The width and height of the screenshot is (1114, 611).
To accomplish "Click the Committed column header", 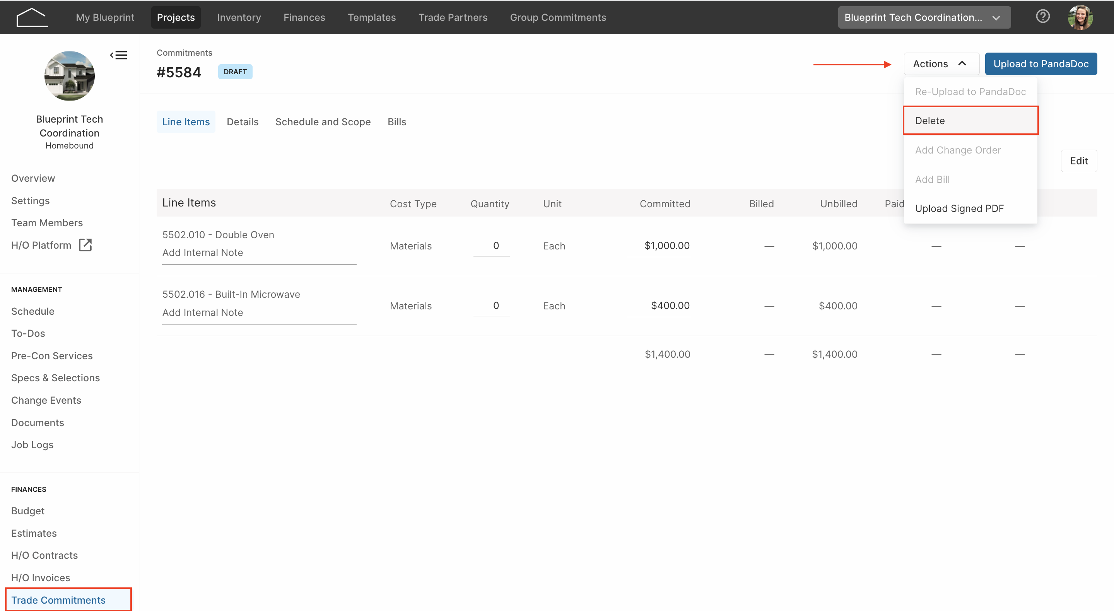I will [x=665, y=204].
